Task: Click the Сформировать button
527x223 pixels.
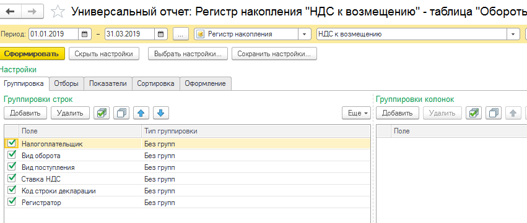Action: pos(32,54)
